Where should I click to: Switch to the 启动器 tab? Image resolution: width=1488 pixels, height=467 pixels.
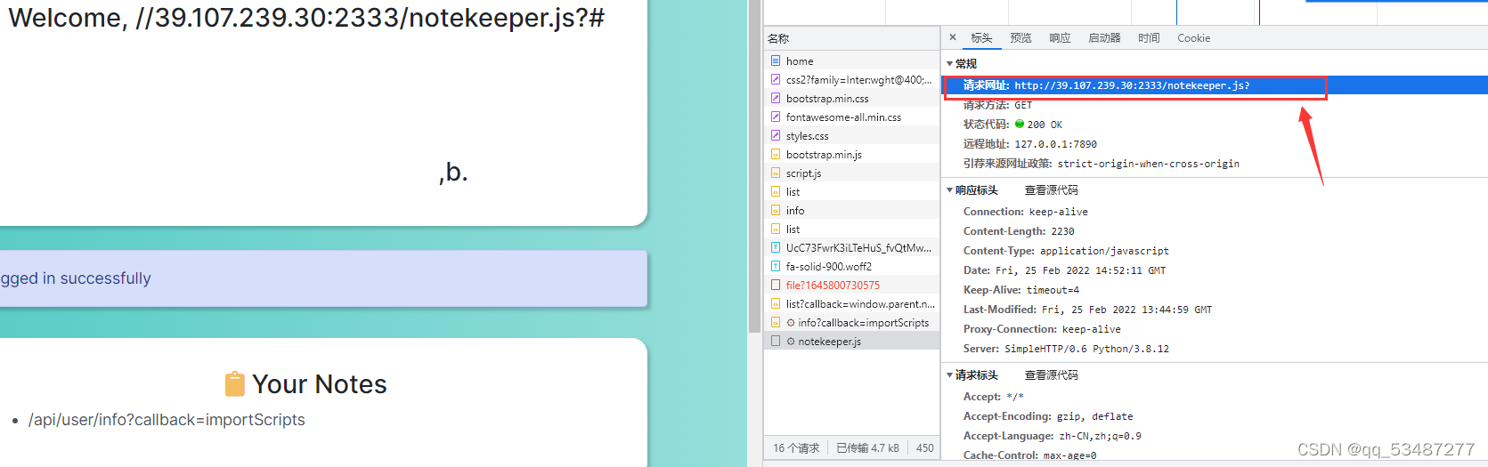[x=1104, y=38]
